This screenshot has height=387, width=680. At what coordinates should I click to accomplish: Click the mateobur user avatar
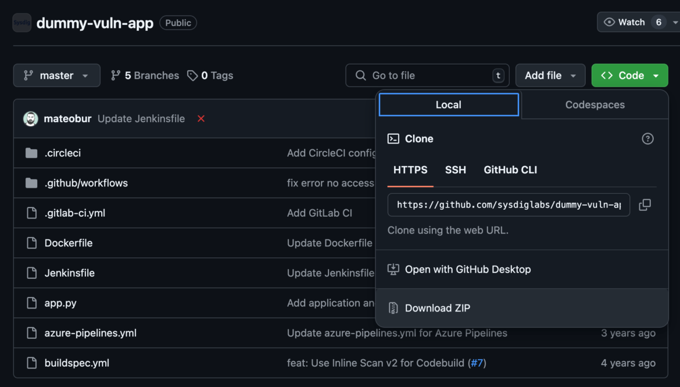[x=30, y=119]
